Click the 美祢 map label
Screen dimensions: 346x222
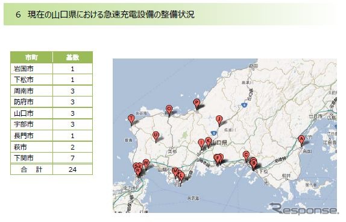[172, 151]
